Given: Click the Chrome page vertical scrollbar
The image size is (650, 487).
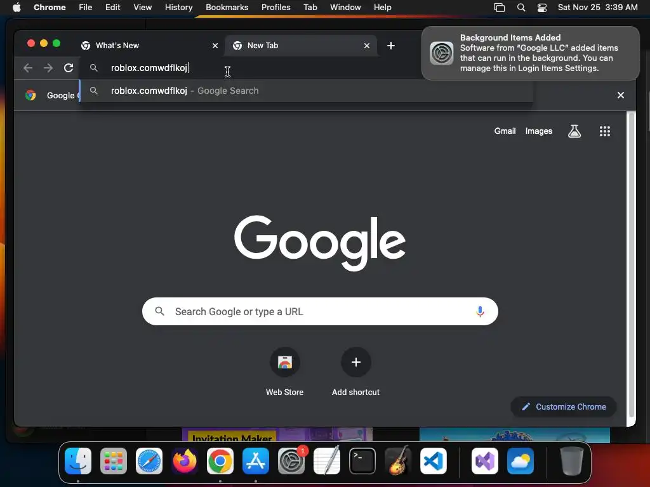Looking at the screenshot, I should (632, 265).
